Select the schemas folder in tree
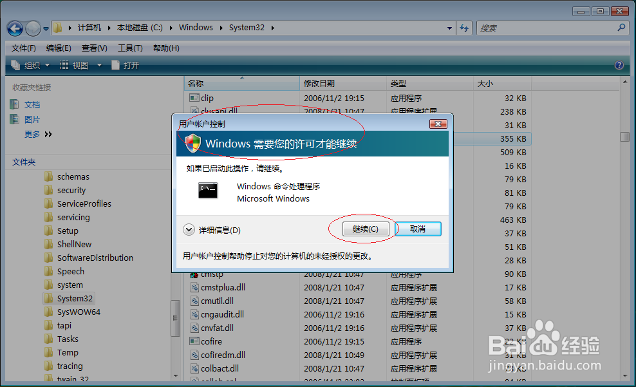636x387 pixels. [x=73, y=177]
